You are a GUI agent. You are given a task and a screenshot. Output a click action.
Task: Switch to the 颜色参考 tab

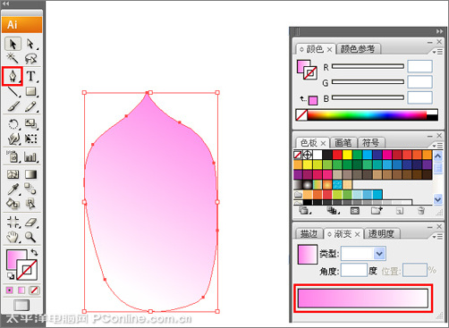point(358,49)
